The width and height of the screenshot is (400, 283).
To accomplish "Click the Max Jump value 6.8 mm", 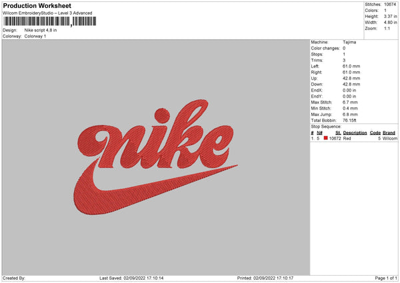I will [350, 114].
